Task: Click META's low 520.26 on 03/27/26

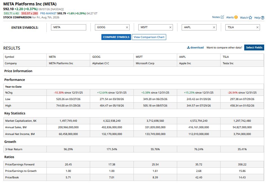Action: 68,99
